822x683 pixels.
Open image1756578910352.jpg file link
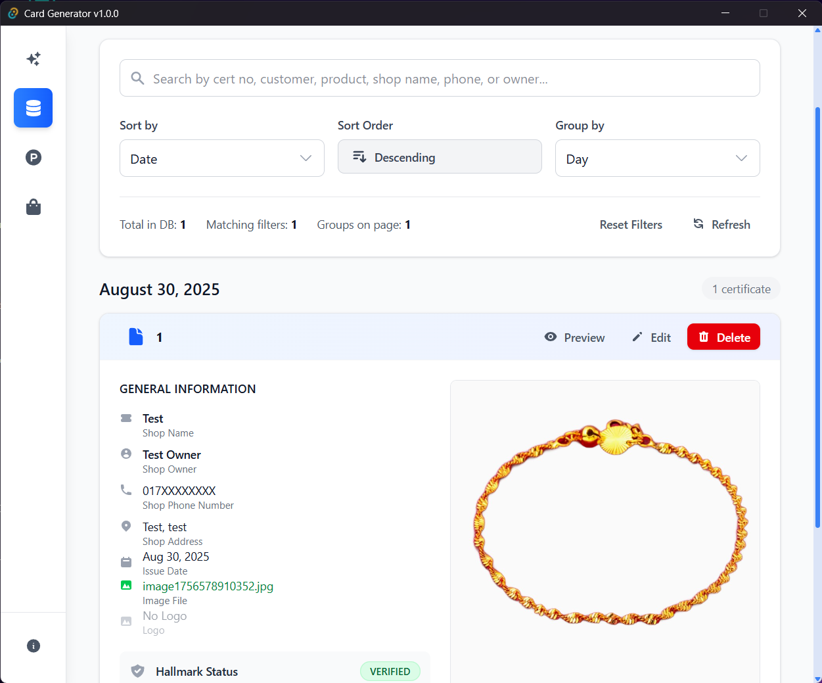[208, 586]
